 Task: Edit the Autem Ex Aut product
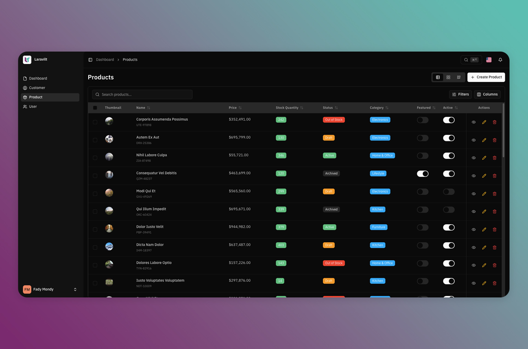tap(484, 140)
